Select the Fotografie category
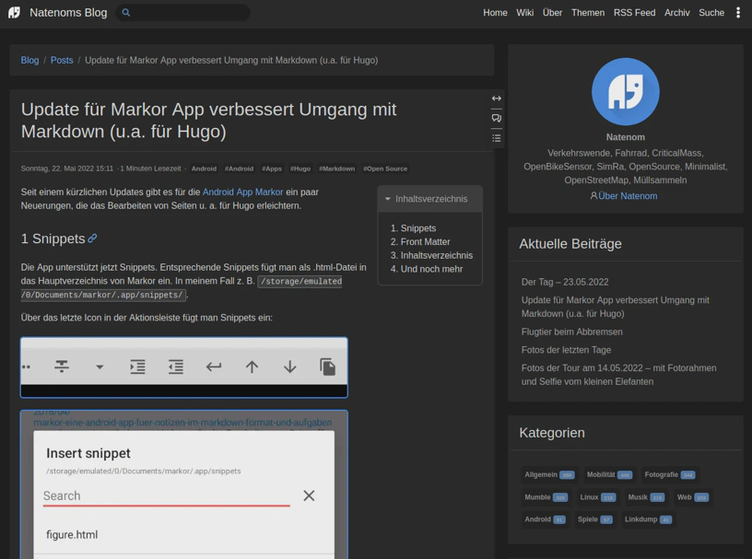The height and width of the screenshot is (559, 752). click(x=669, y=474)
